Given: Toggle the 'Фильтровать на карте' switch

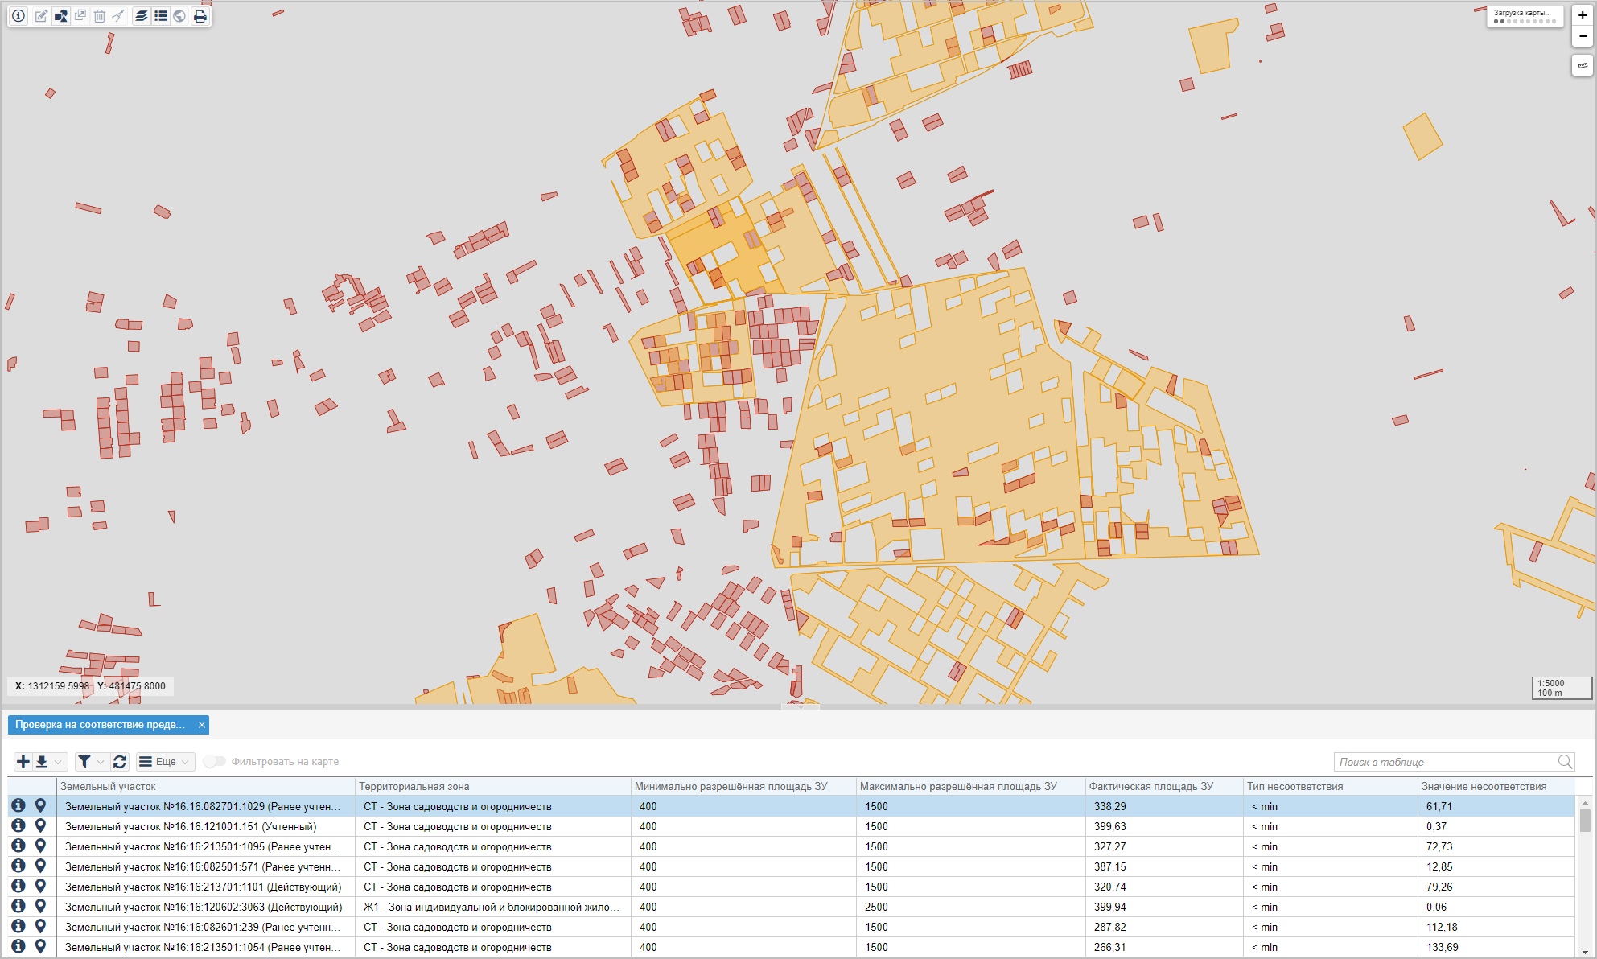Looking at the screenshot, I should 214,761.
